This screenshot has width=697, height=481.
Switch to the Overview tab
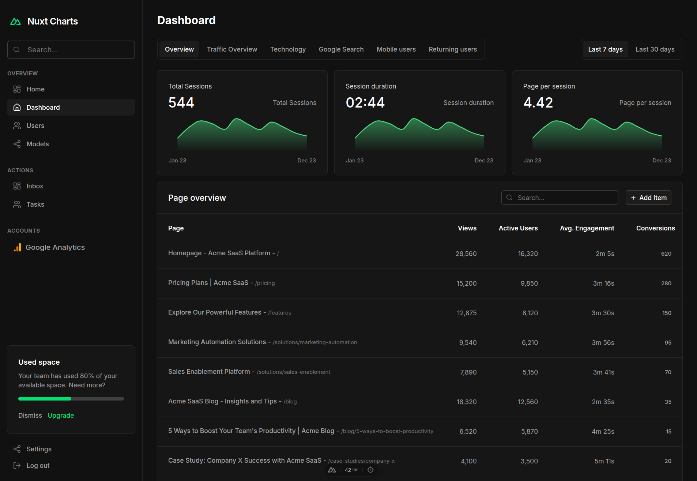[x=179, y=49]
